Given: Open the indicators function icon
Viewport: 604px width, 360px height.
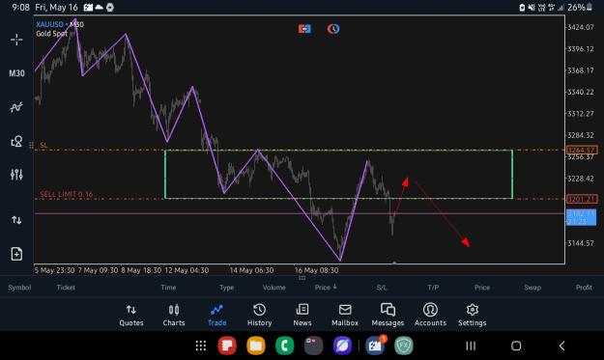Looking at the screenshot, I should point(16,107).
